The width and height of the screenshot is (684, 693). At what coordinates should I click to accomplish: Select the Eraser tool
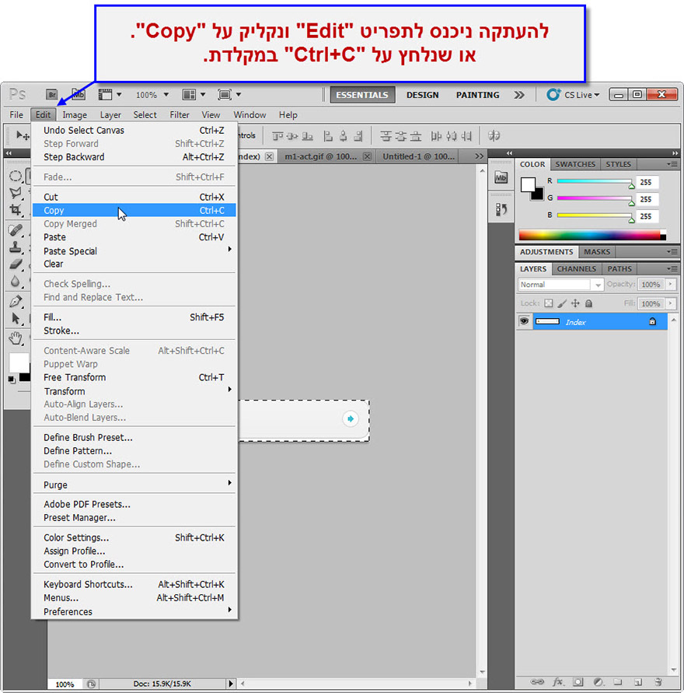click(16, 264)
